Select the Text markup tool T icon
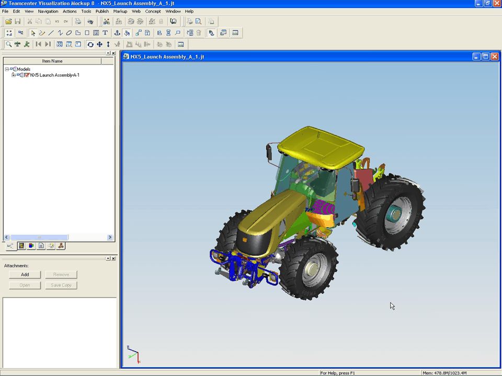 105,32
